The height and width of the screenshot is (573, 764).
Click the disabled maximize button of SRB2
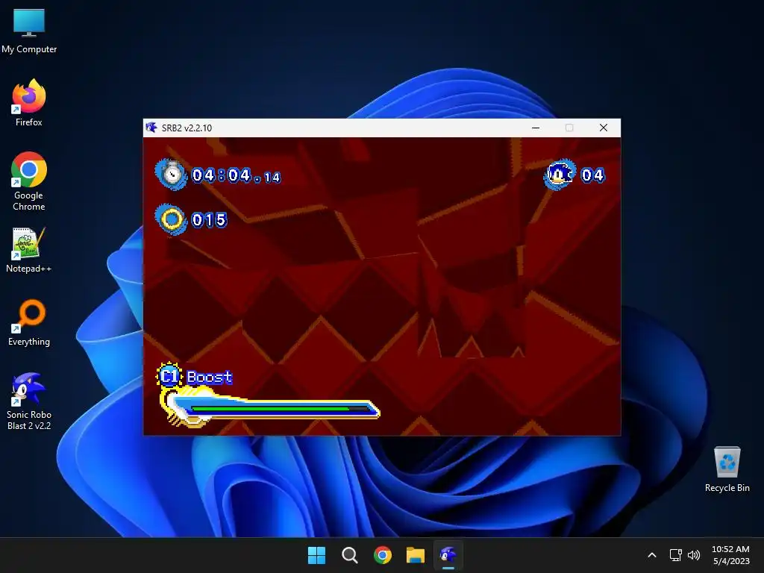[569, 128]
